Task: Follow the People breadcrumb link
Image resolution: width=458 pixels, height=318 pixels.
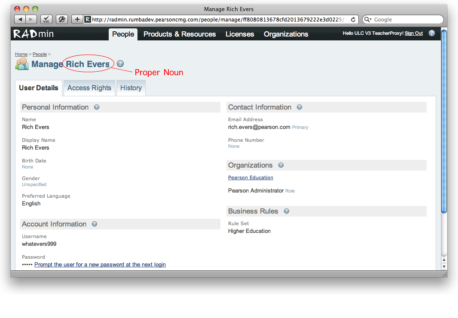Action: [x=40, y=55]
